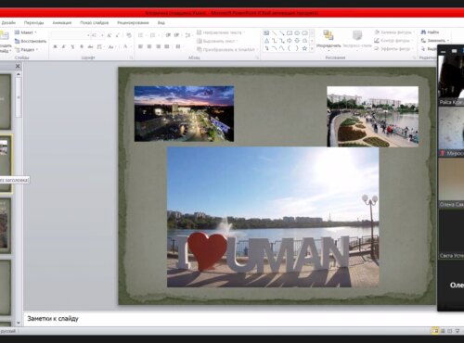
Task: Expand the shapes gallery more arrow
Action: 312,48
